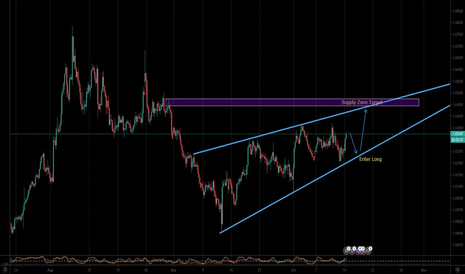Click the 1.67000 price axis label

(458, 46)
